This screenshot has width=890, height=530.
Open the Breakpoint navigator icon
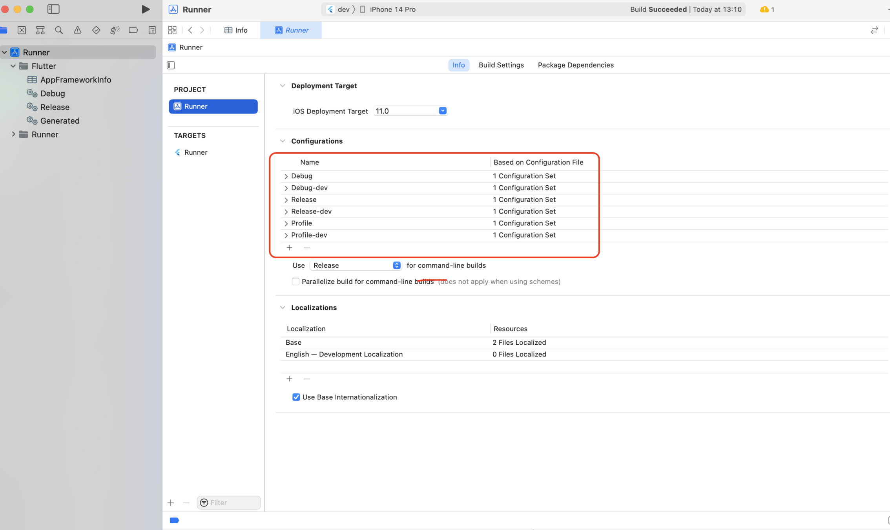click(x=133, y=30)
